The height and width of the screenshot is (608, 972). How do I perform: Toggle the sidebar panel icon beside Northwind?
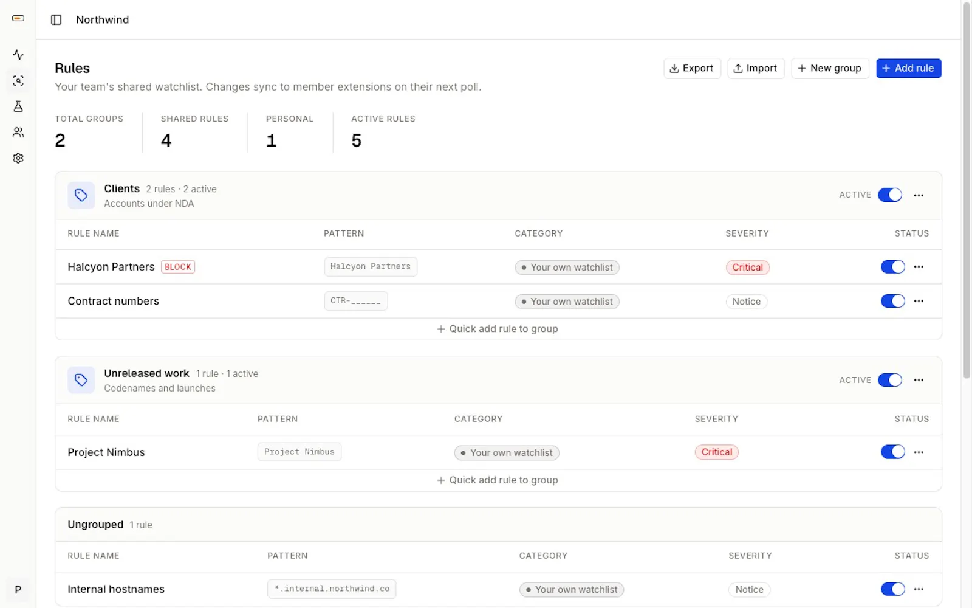pyautogui.click(x=56, y=19)
